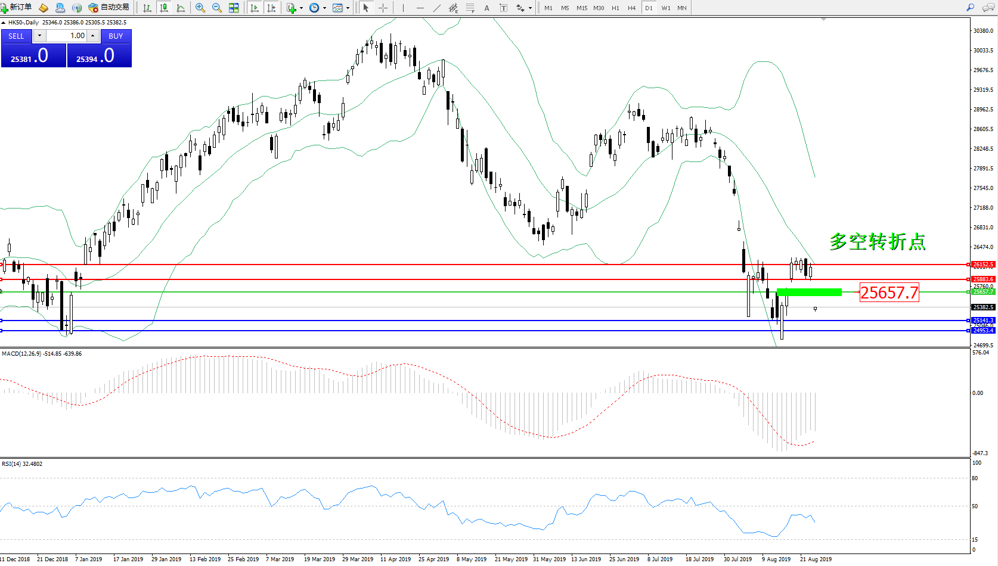Image resolution: width=998 pixels, height=566 pixels.
Task: Select the crosshair cursor tool
Action: pyautogui.click(x=383, y=8)
